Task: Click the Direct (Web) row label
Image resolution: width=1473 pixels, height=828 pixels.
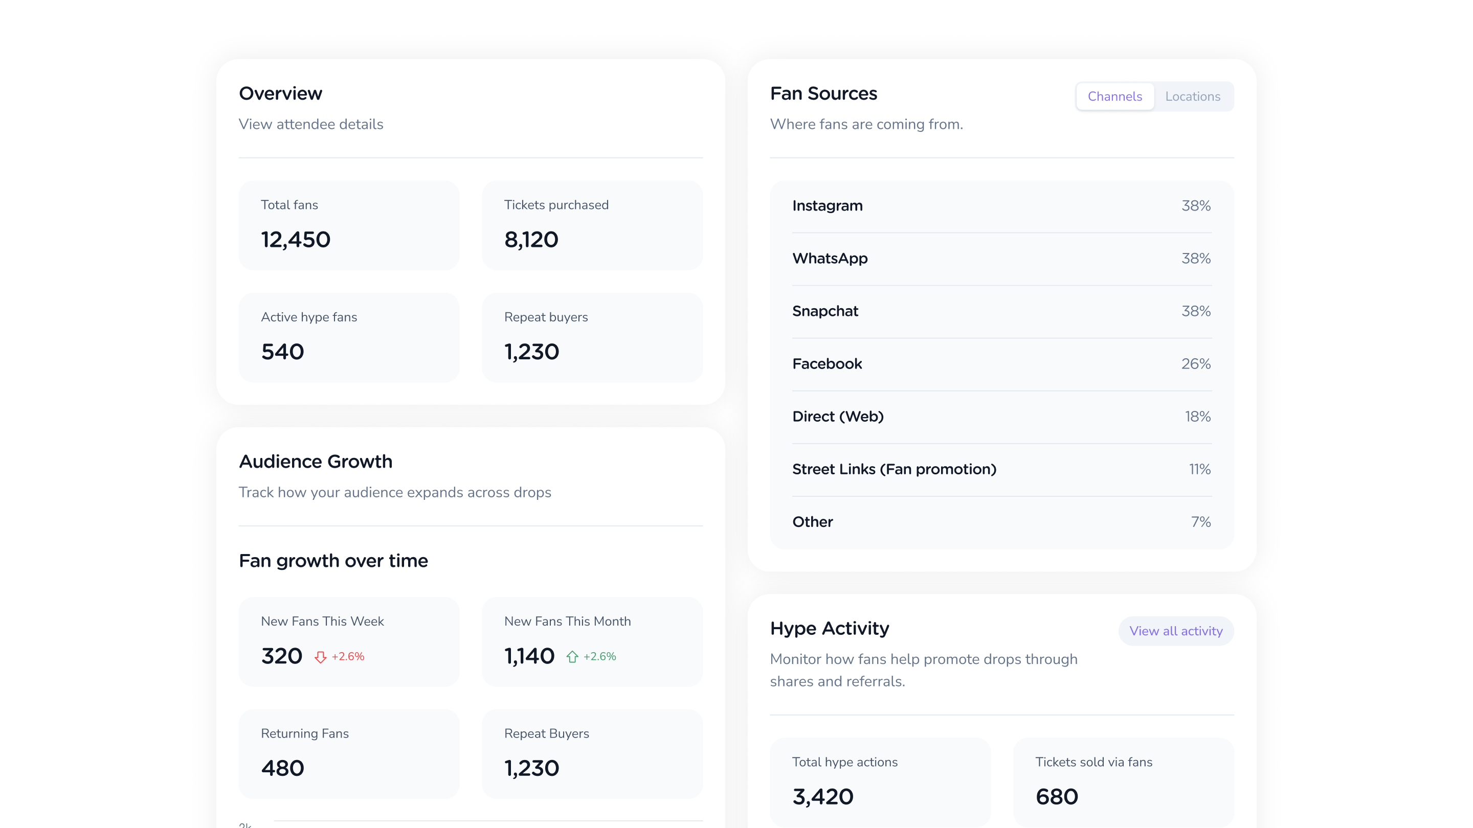Action: tap(838, 417)
